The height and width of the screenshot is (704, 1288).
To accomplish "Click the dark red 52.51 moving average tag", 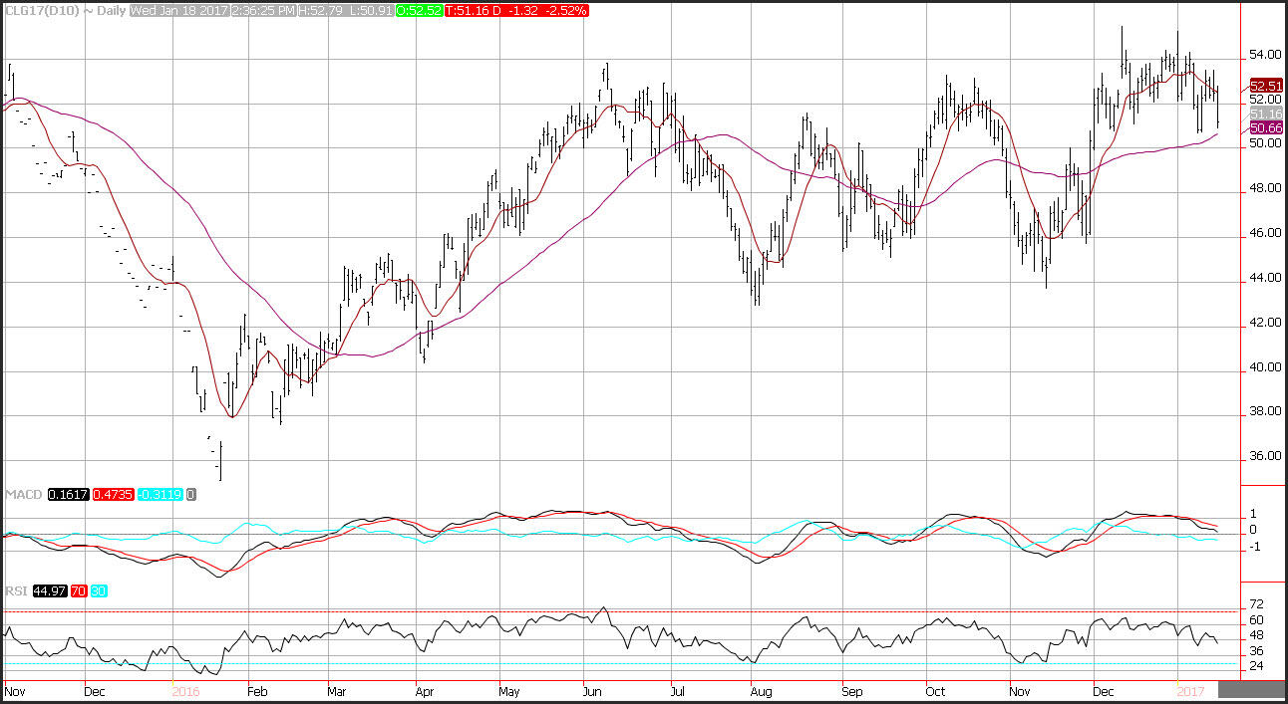I will [1264, 86].
